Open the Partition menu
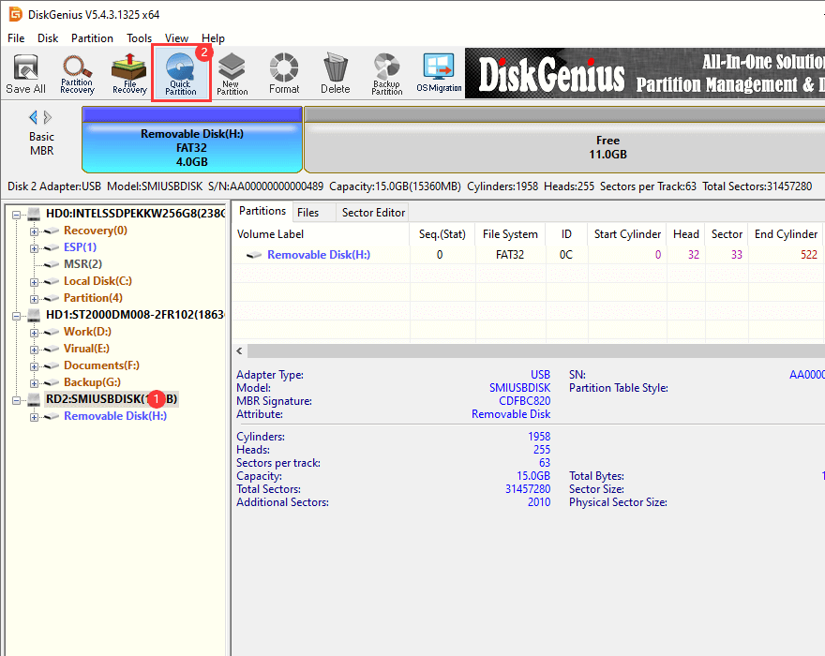 click(x=92, y=38)
